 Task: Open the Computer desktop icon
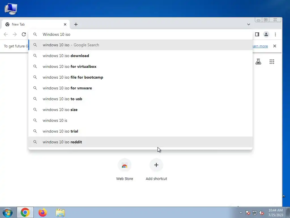[x=11, y=9]
